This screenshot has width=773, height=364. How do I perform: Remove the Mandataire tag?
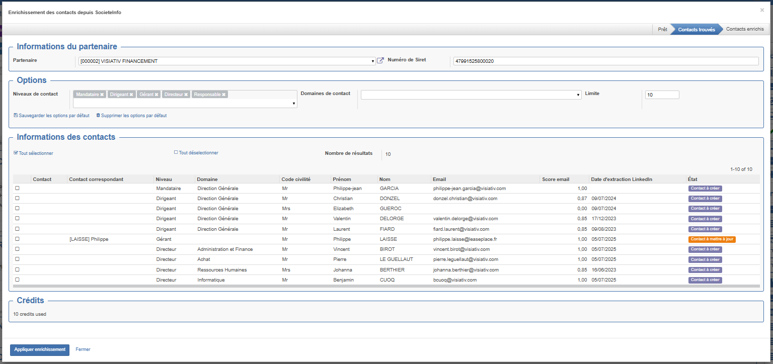click(102, 95)
